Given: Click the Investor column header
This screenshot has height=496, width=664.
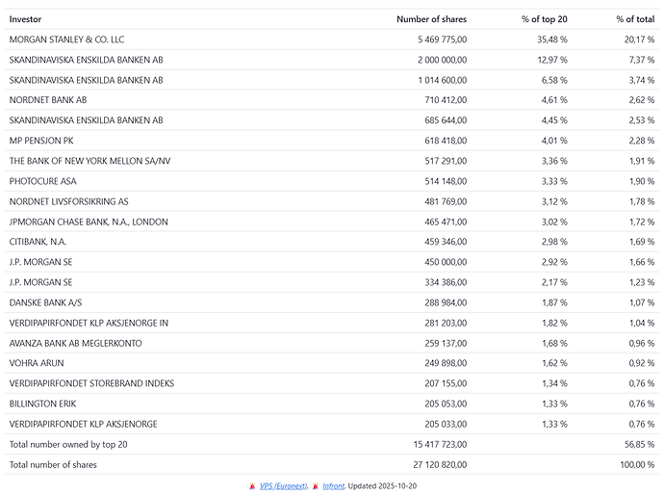Looking at the screenshot, I should 26,19.
